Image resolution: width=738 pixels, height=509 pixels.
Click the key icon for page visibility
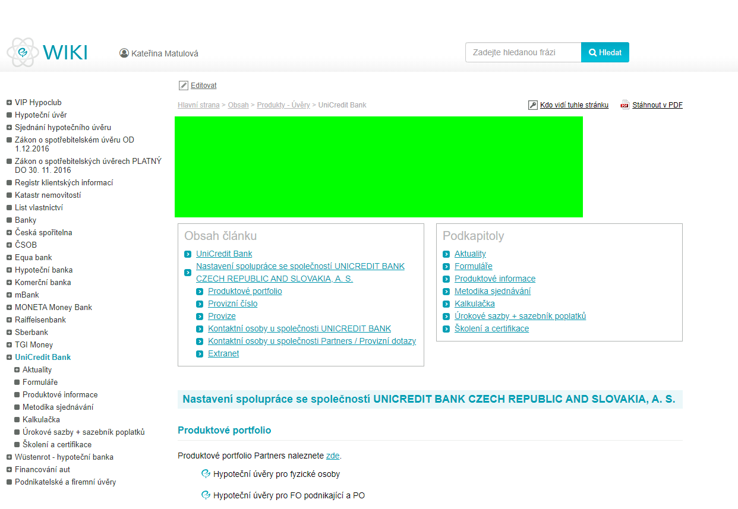[x=533, y=105]
